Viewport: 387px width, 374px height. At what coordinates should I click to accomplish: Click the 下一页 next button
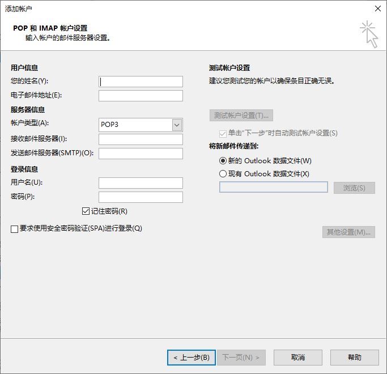(241, 358)
